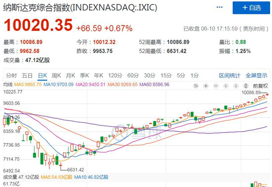The height and width of the screenshot is (187, 272).
Task: Move chart right with the right chevron
Action: tap(236, 86)
